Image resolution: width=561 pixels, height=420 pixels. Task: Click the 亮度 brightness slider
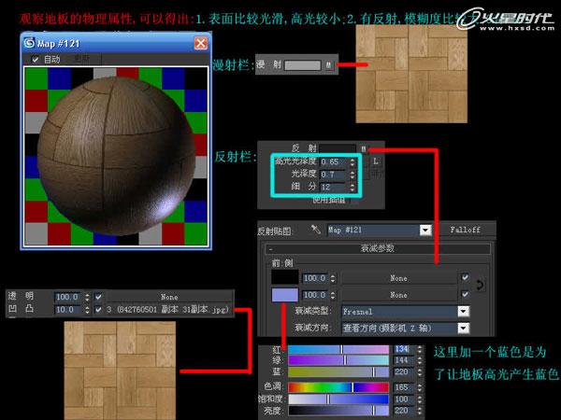(338, 411)
